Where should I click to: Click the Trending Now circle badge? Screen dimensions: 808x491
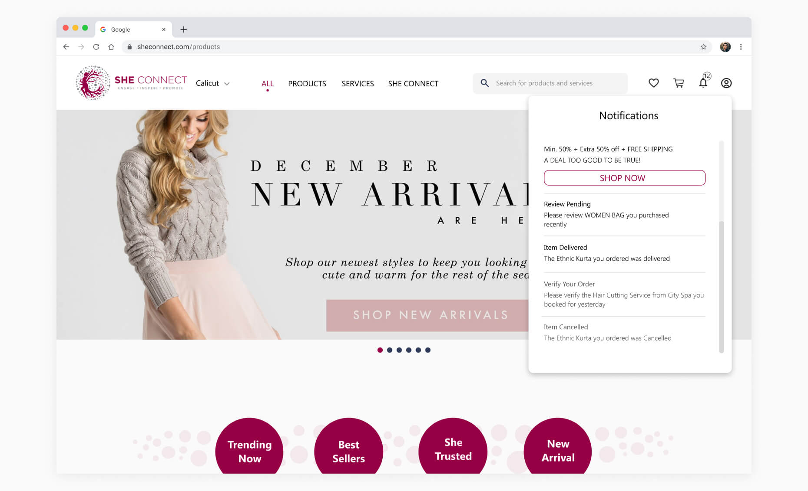pos(249,451)
